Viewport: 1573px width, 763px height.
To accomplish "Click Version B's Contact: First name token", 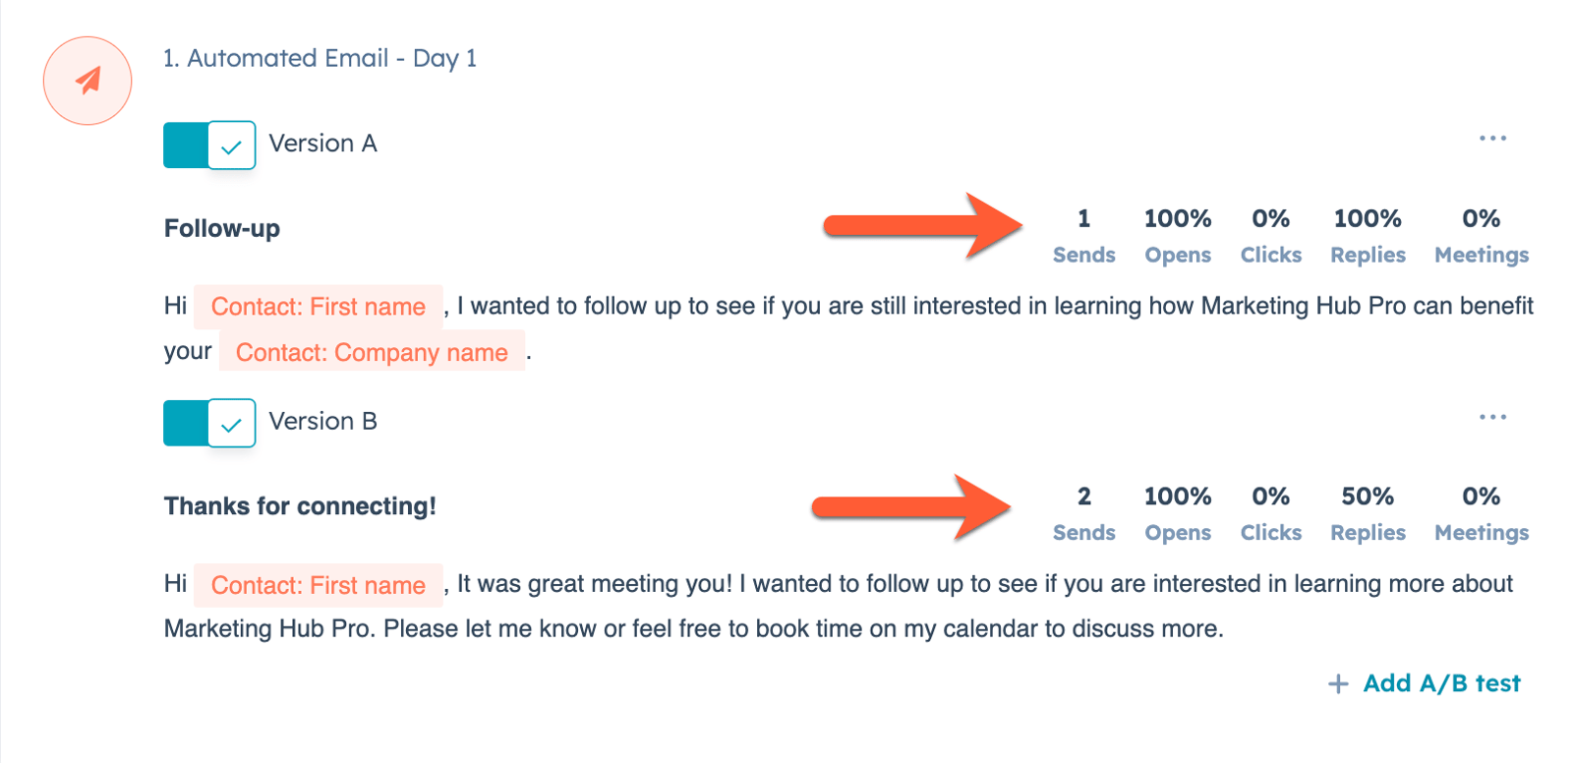I will (318, 585).
